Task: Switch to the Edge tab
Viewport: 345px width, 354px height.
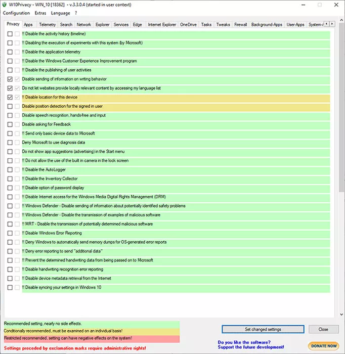Action: (x=137, y=25)
